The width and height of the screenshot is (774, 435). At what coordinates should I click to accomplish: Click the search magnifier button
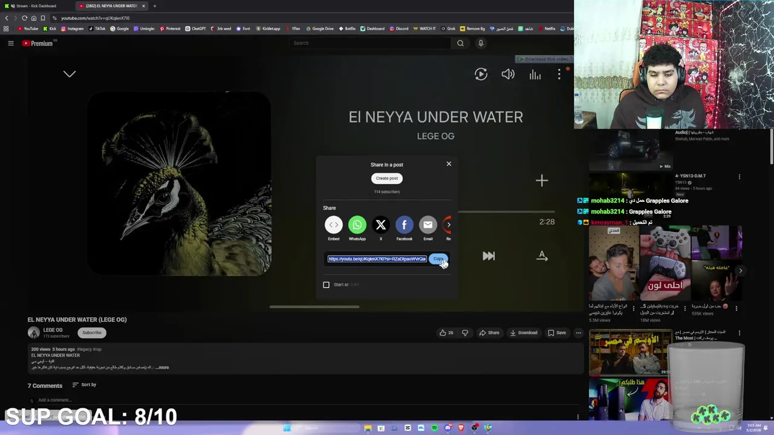pyautogui.click(x=460, y=43)
